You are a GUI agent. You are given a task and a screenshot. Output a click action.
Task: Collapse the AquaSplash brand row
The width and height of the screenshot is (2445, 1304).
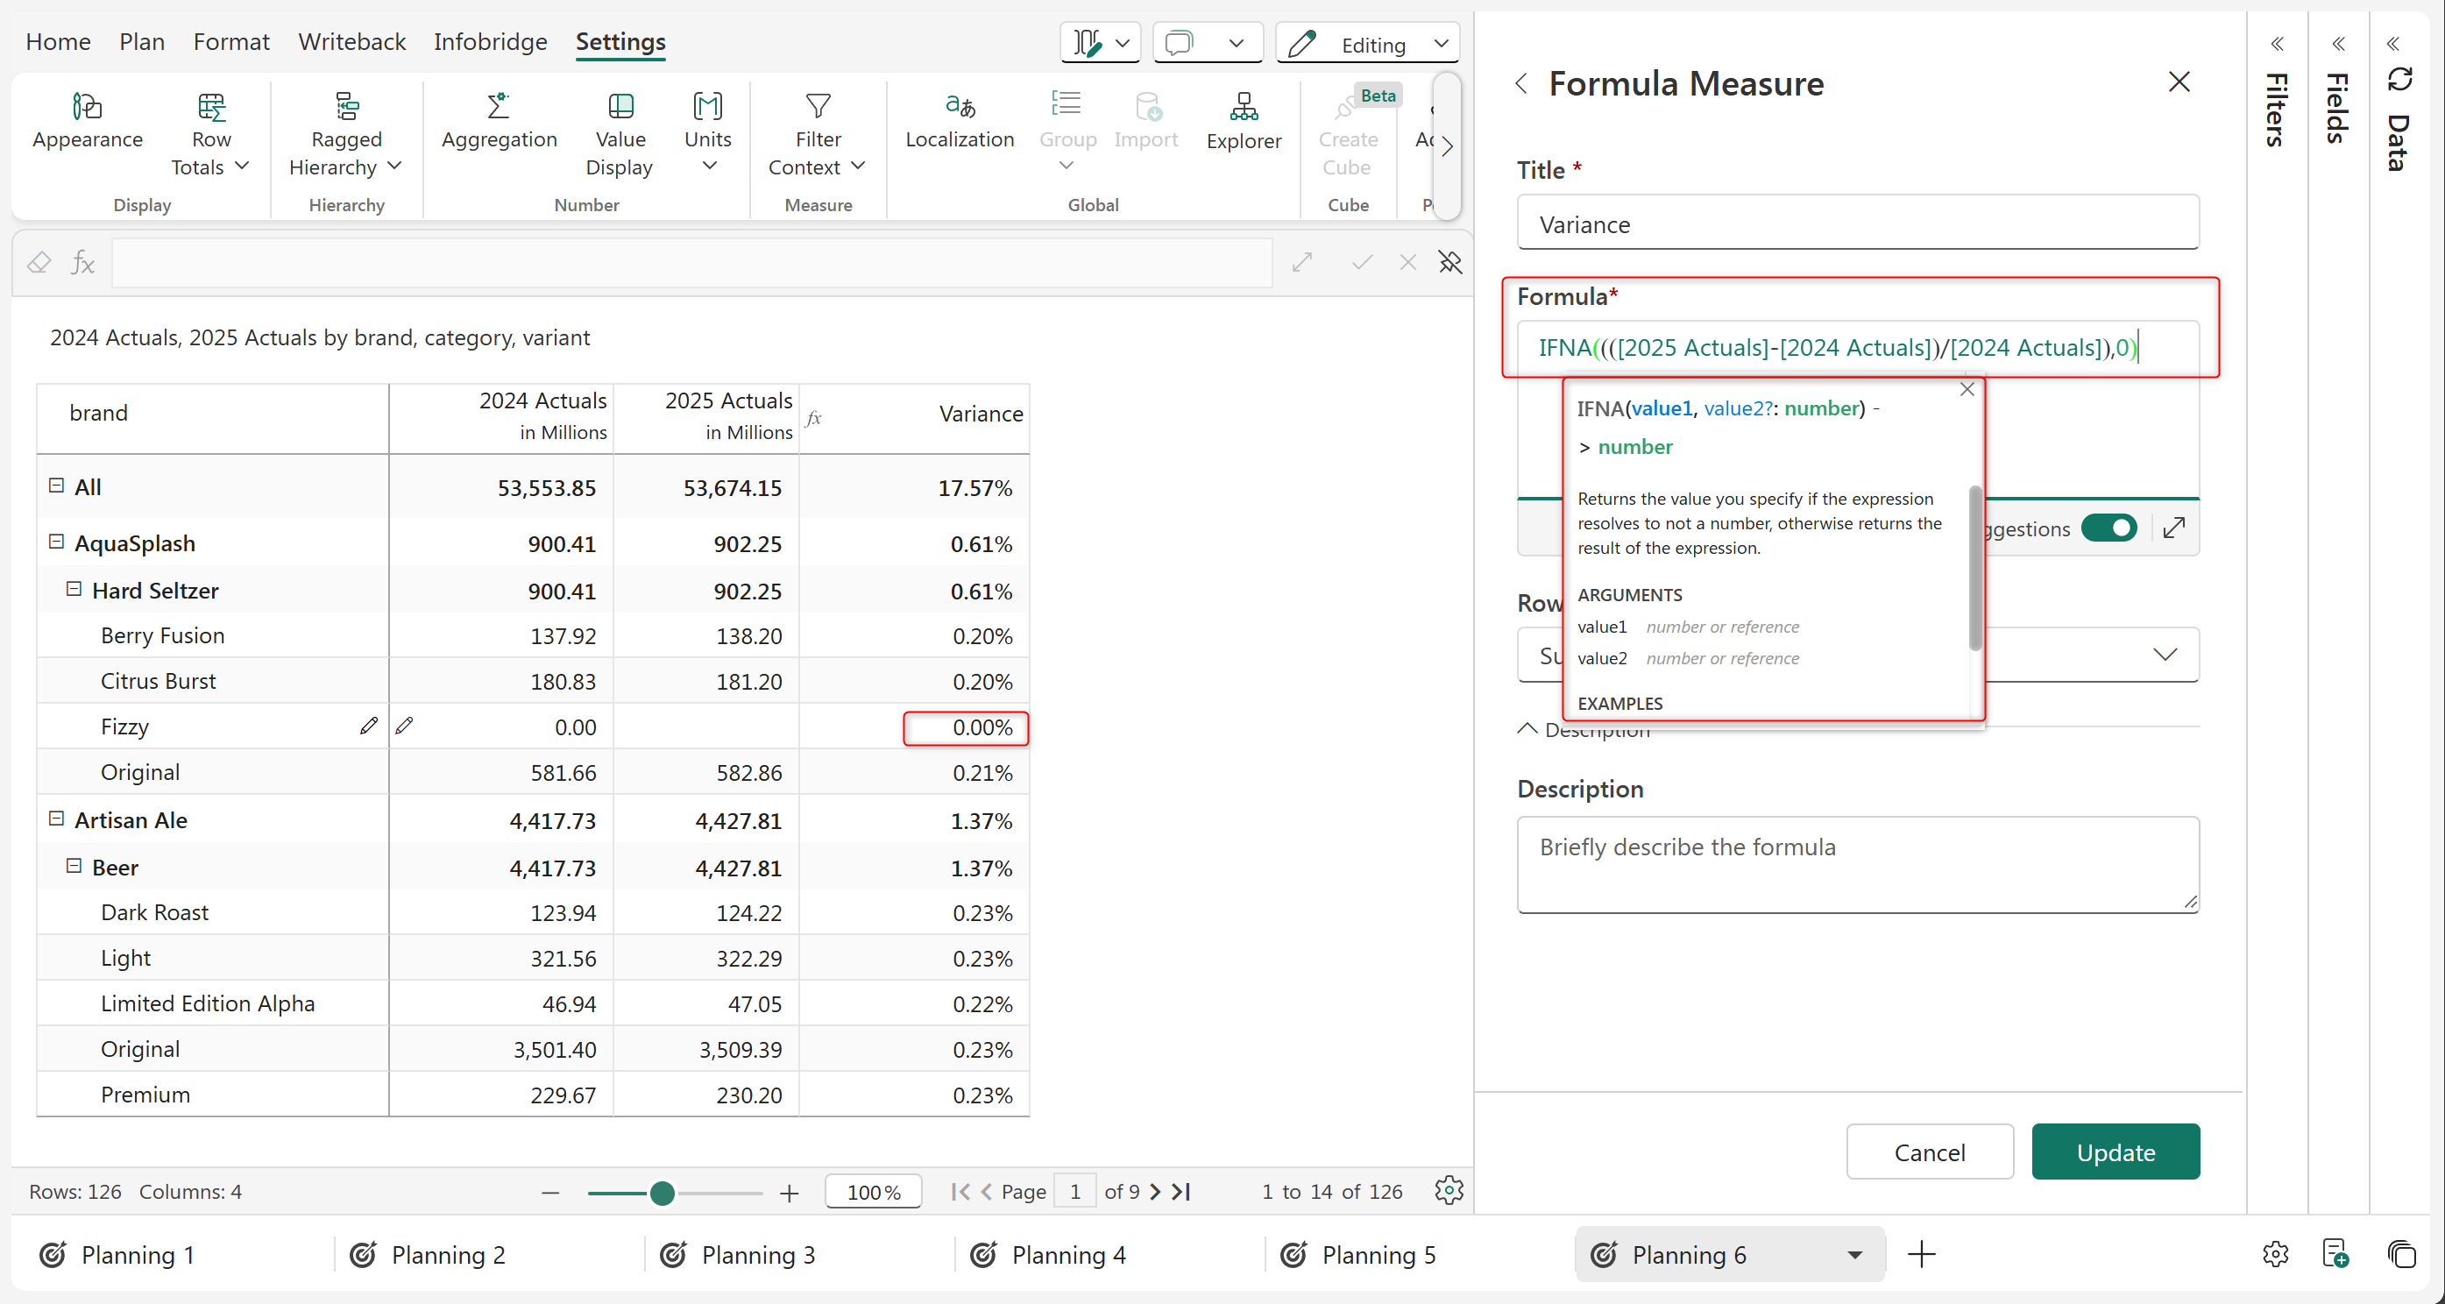click(x=56, y=542)
